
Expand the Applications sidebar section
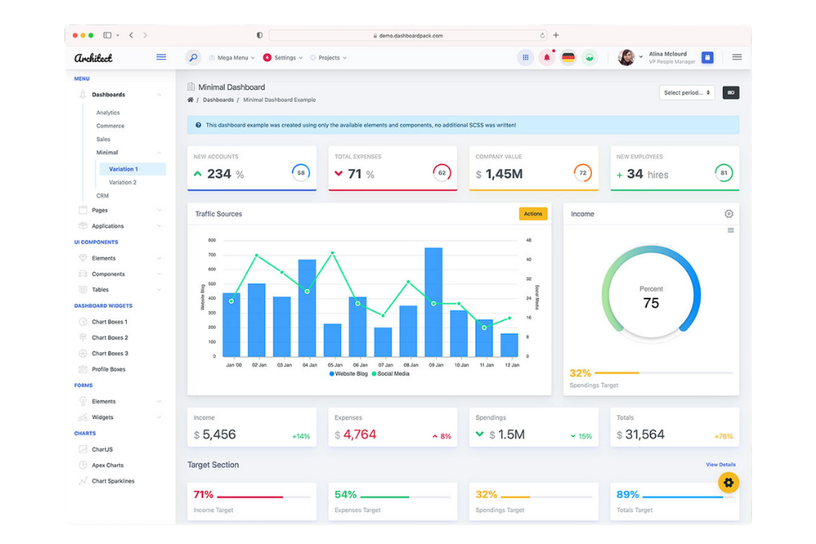point(108,226)
